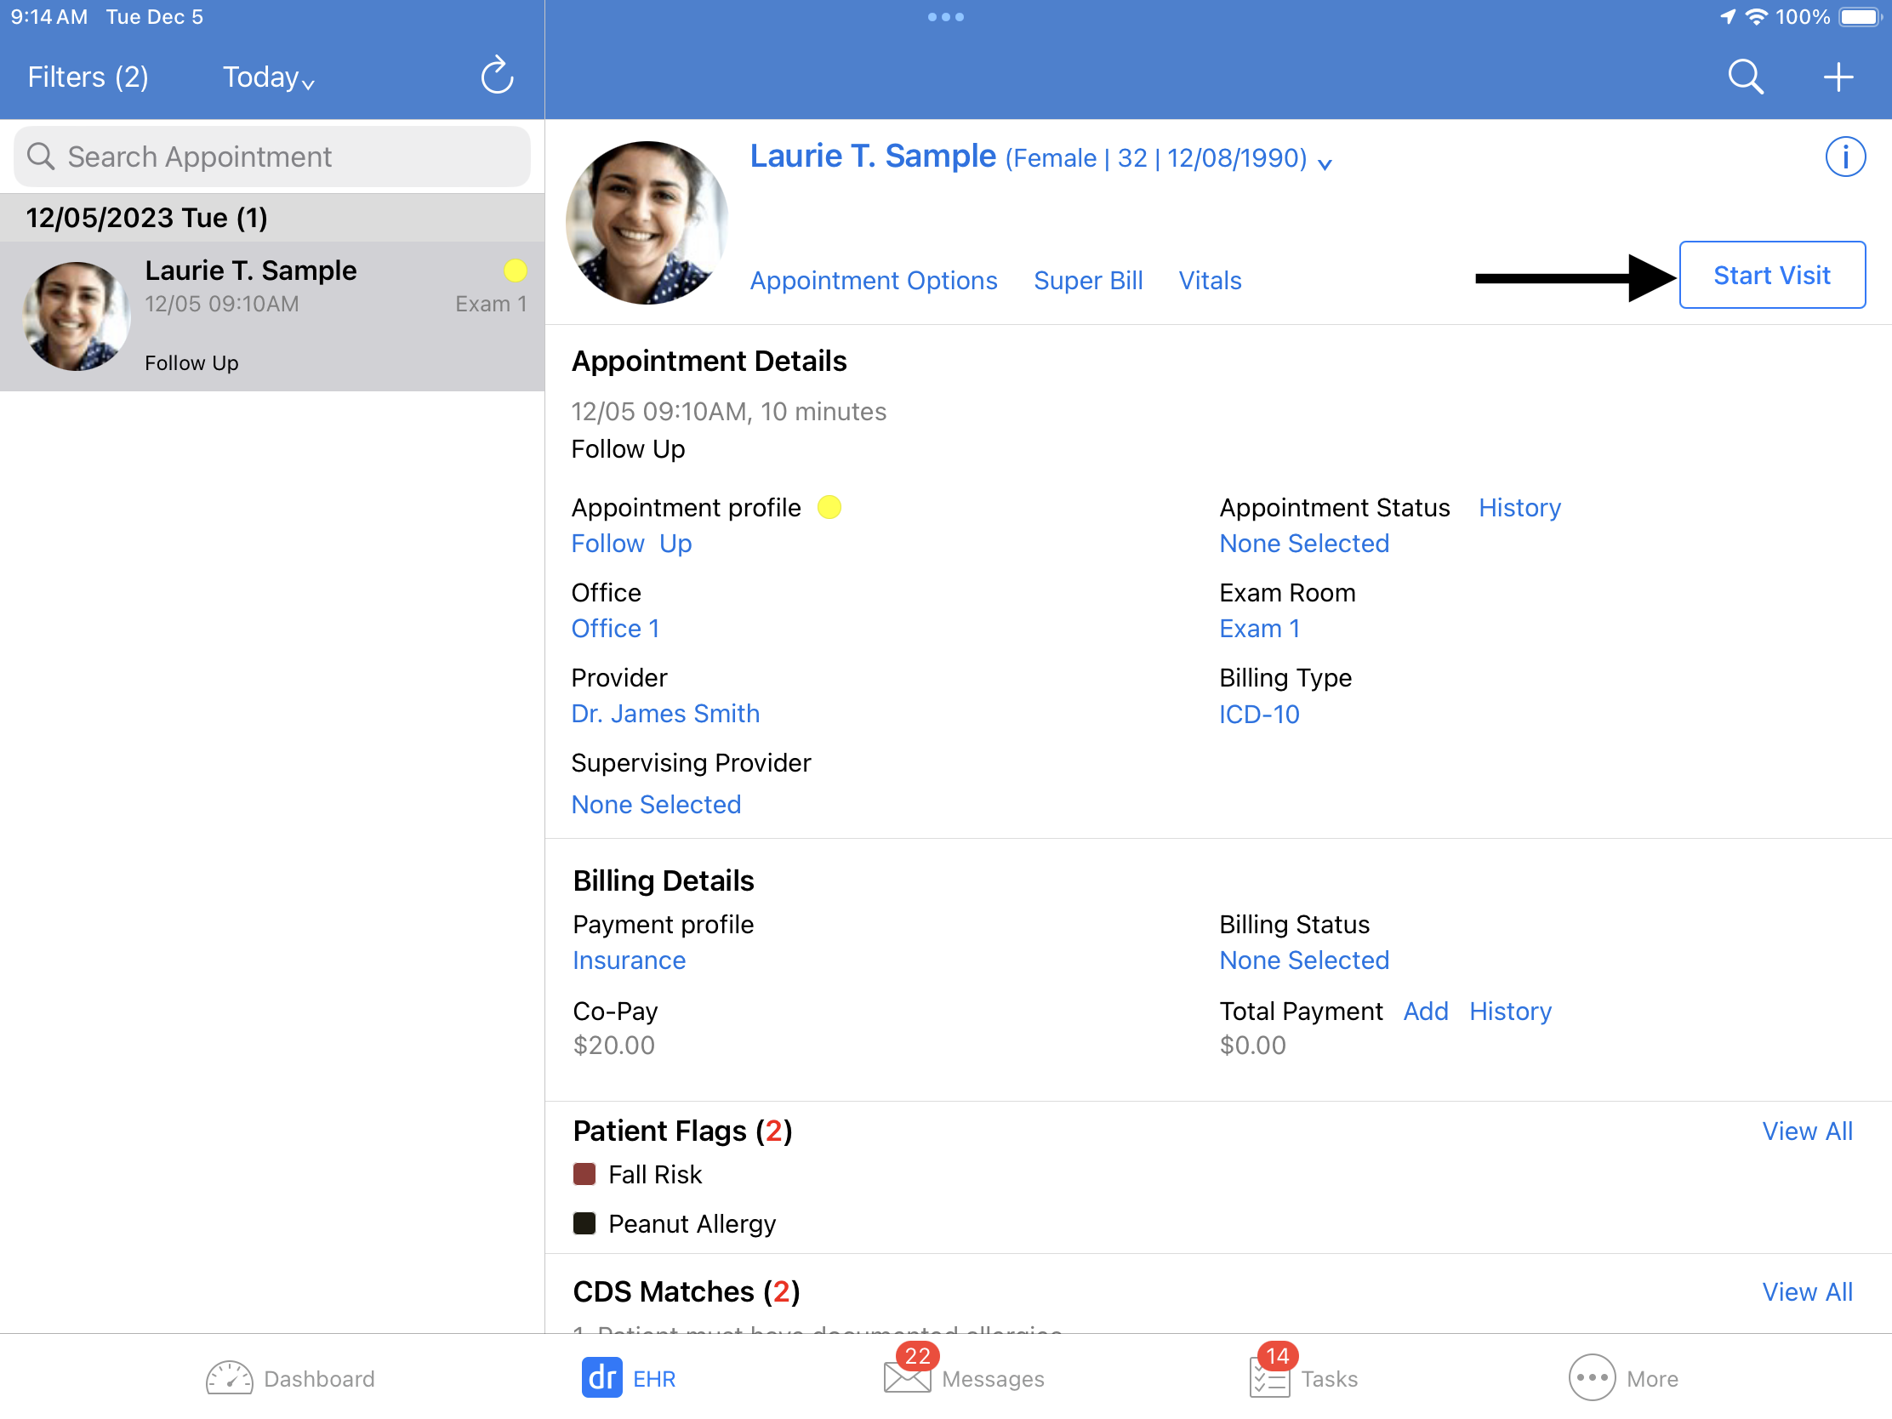The height and width of the screenshot is (1419, 1892).
Task: Open Filters (2)
Action: point(88,77)
